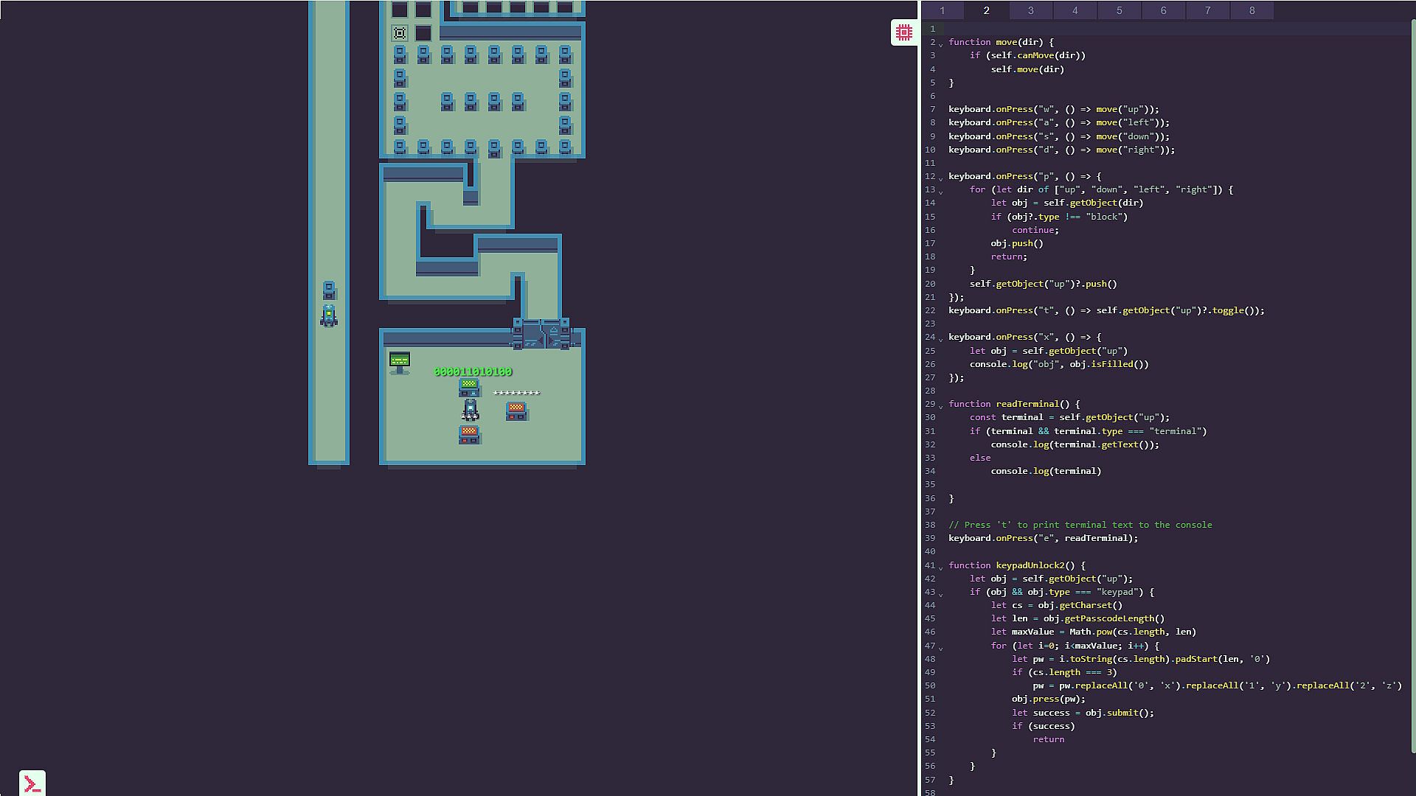Click the green-screen keypad above the robot
The image size is (1416, 796).
pos(469,387)
